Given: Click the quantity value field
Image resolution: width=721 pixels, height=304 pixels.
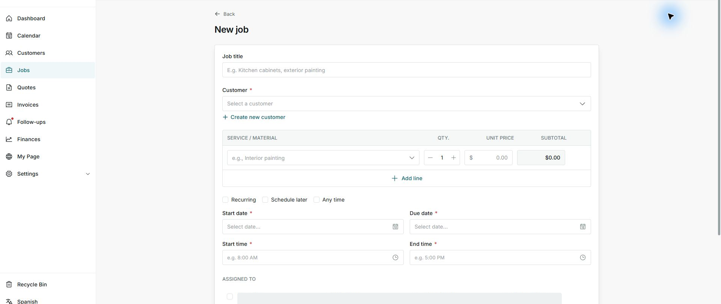Looking at the screenshot, I should coord(442,158).
